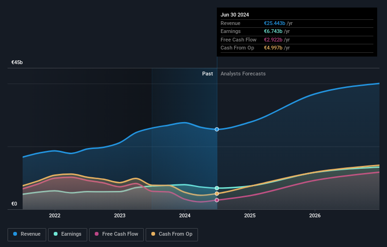This screenshot has height=247, width=387.
Task: Click the Jun 30 2024 tooltip date
Action: 235,15
